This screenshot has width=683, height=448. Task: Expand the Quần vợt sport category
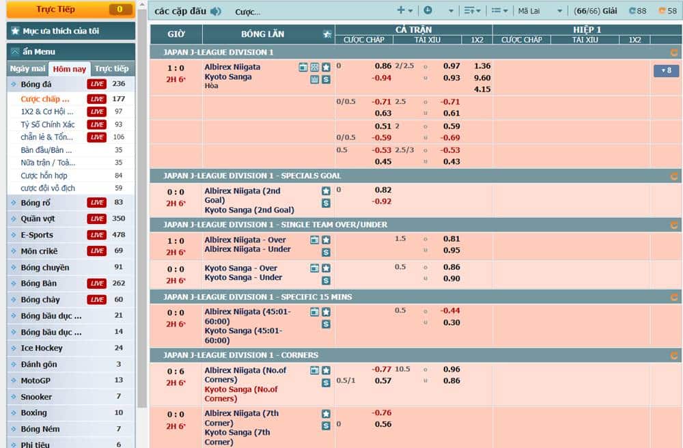tap(70, 219)
